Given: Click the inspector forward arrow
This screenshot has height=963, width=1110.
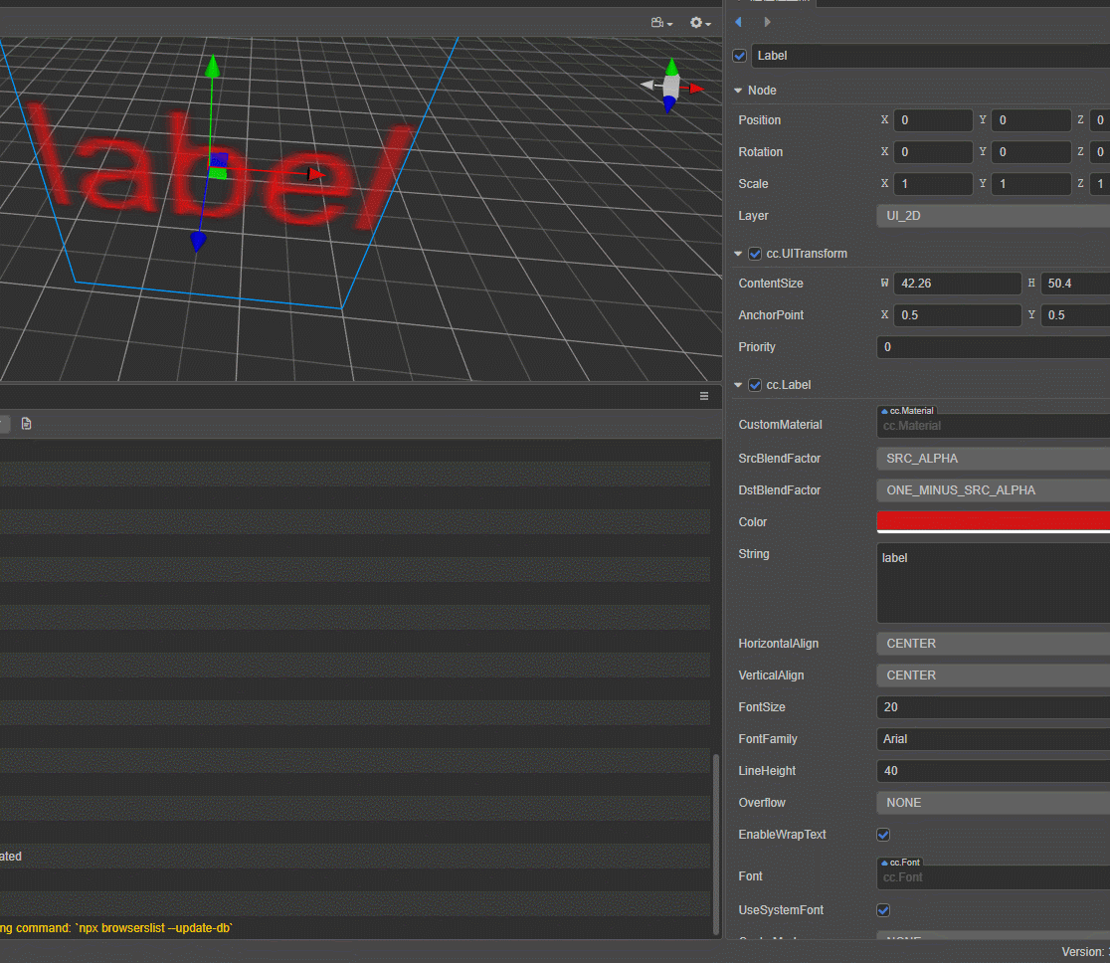Looking at the screenshot, I should pos(767,22).
